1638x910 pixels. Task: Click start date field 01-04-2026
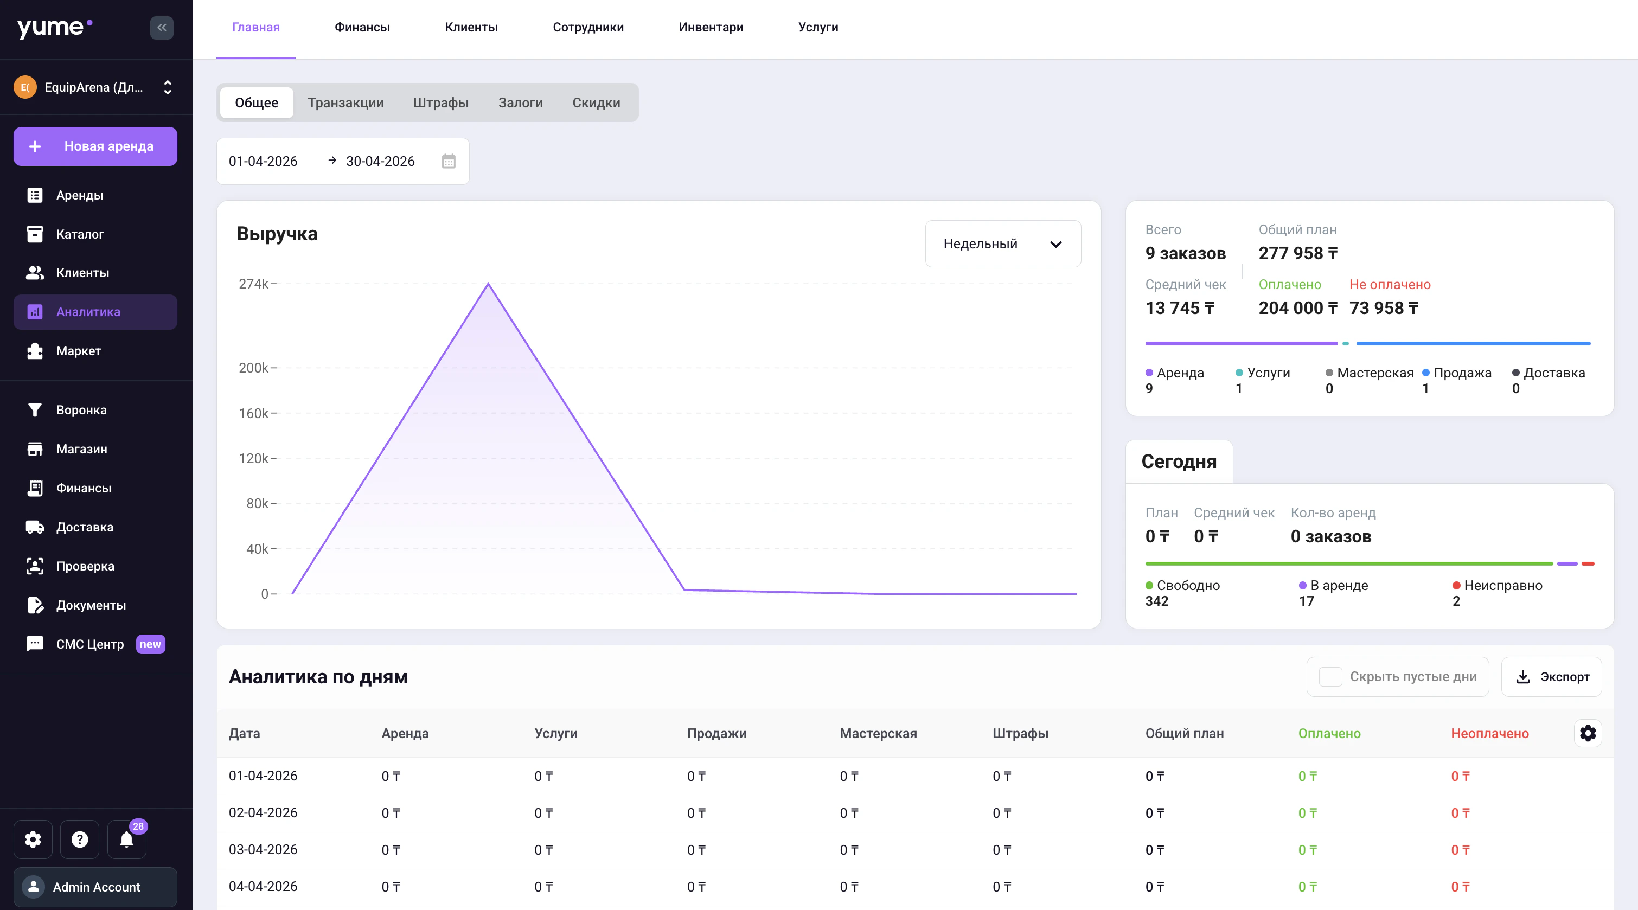pyautogui.click(x=263, y=162)
